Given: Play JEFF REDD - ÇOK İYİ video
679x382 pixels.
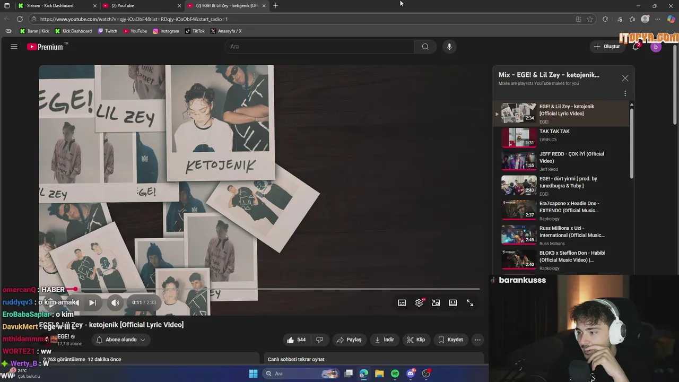Looking at the screenshot, I should coord(562,161).
